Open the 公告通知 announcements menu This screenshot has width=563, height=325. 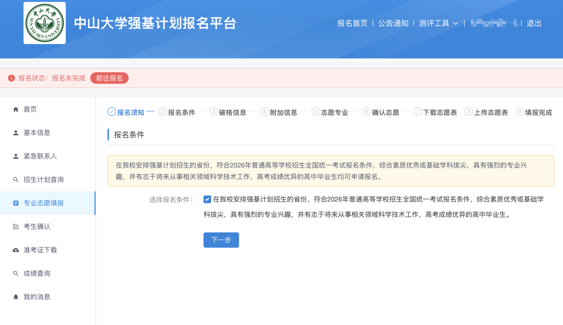[x=394, y=23]
